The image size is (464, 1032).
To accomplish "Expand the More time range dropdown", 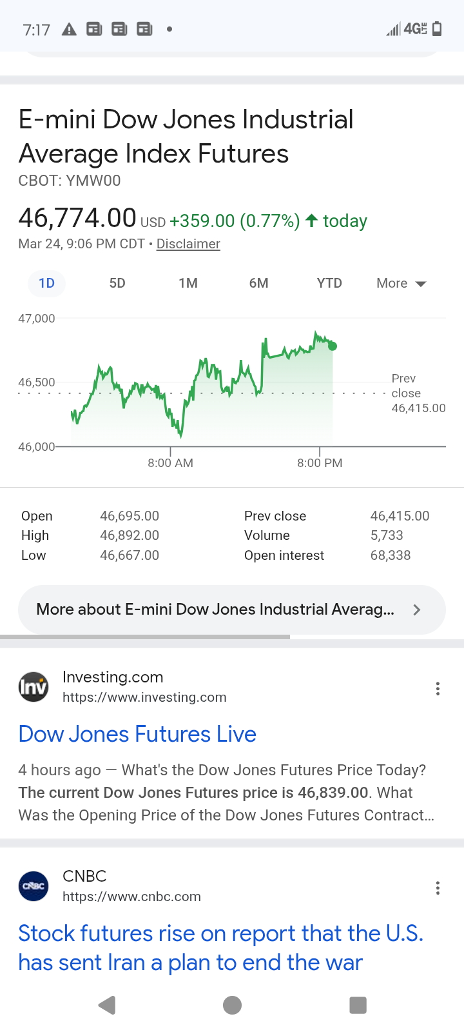I will point(401,283).
